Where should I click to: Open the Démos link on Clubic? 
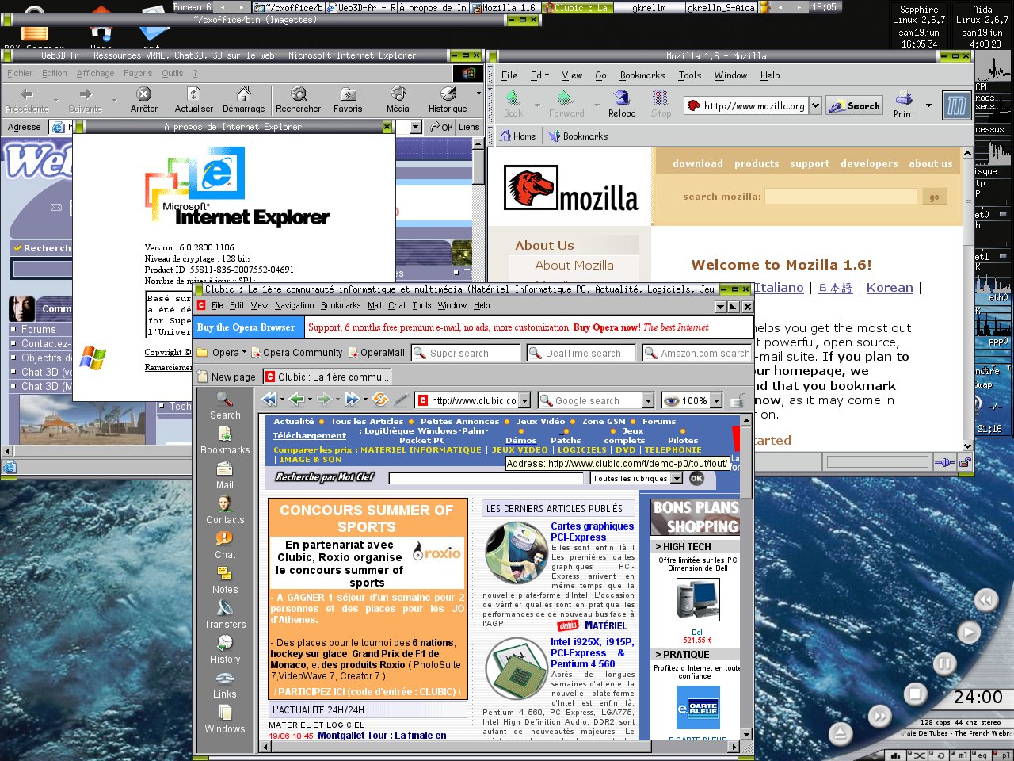(x=520, y=440)
